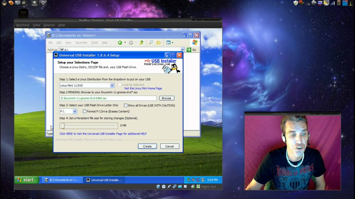Open Back button history dropdown arrow
The height and width of the screenshot is (199, 355).
click(x=125, y=43)
